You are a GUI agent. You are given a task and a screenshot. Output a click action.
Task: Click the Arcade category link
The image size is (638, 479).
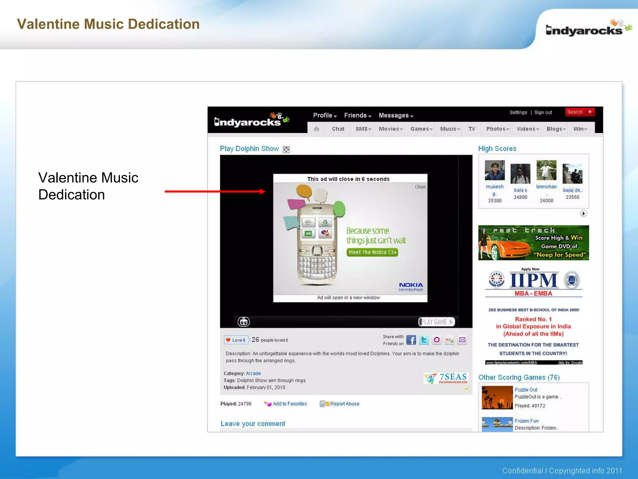point(253,373)
